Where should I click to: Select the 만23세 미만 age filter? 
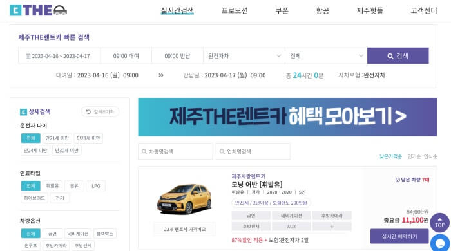[88, 138]
